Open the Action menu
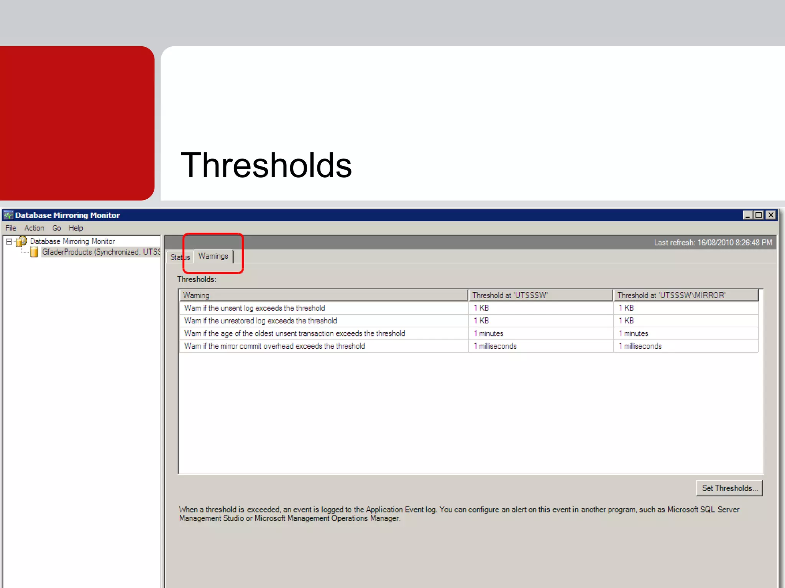This screenshot has width=785, height=588. click(x=34, y=228)
